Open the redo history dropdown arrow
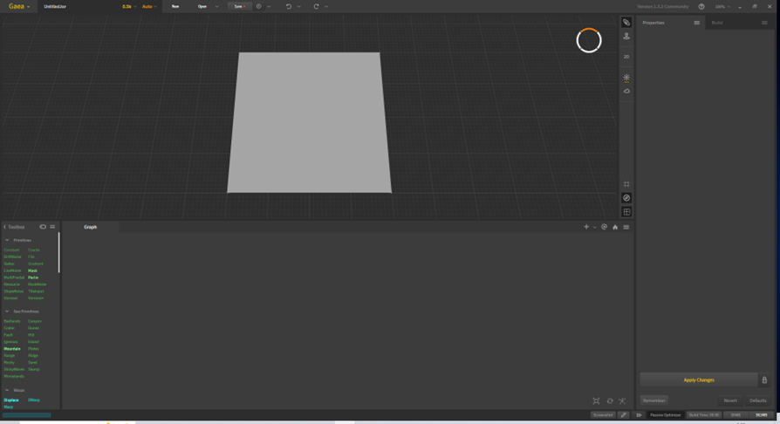This screenshot has width=780, height=424. pyautogui.click(x=326, y=6)
